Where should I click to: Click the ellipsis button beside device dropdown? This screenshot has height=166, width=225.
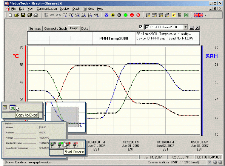[192, 28]
